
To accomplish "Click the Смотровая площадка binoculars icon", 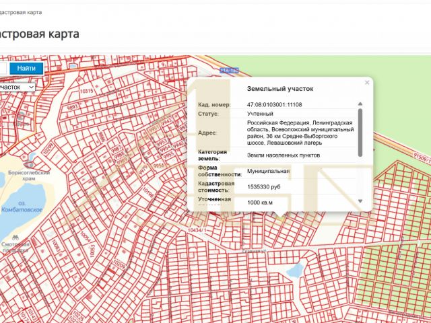I will [x=15, y=238].
